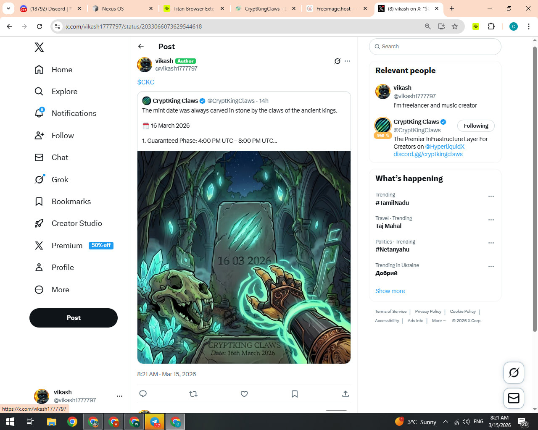Image resolution: width=538 pixels, height=430 pixels.
Task: Click the X logo in sidebar
Action: coord(39,47)
